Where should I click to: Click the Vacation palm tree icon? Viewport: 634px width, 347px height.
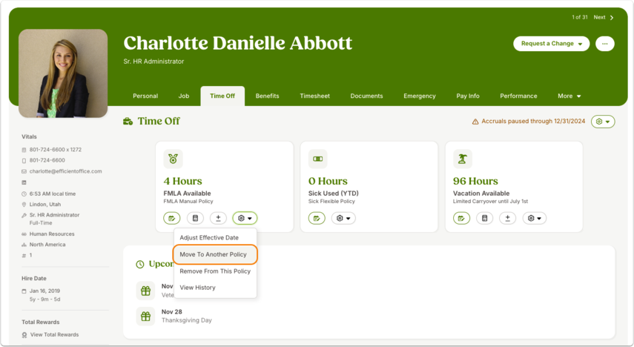point(463,159)
